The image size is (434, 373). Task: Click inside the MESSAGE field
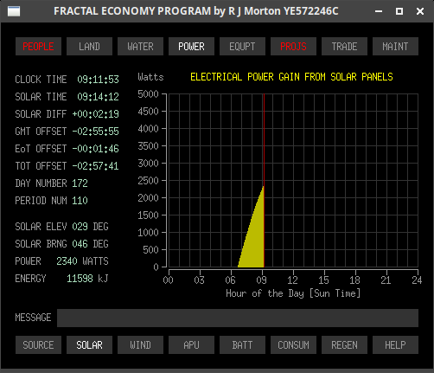(238, 318)
